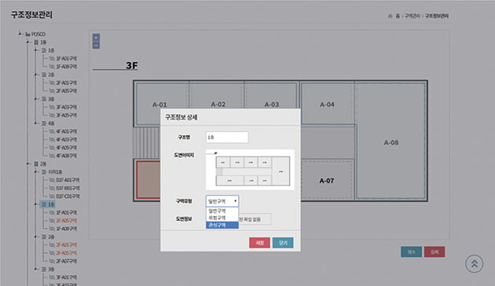Image resolution: width=495 pixels, height=286 pixels.
Task: Click zone icon beside 1F-A01구역 under first 1동
Action: click(52, 58)
